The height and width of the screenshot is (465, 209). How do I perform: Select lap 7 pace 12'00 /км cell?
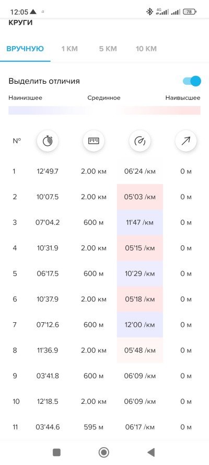pyautogui.click(x=140, y=325)
